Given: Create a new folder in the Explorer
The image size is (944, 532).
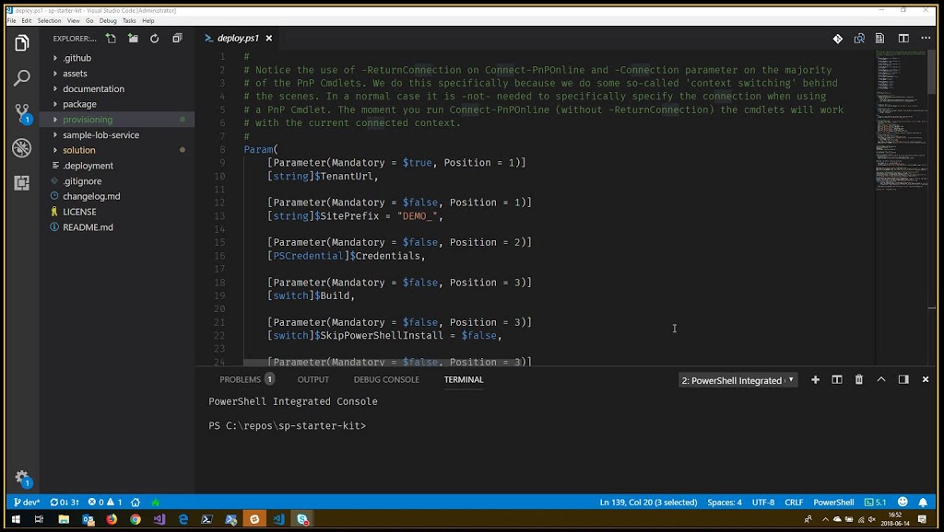Looking at the screenshot, I should tap(133, 39).
